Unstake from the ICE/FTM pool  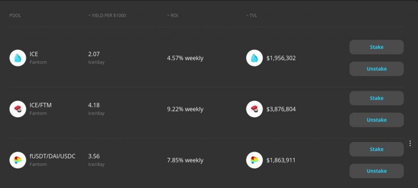377,120
